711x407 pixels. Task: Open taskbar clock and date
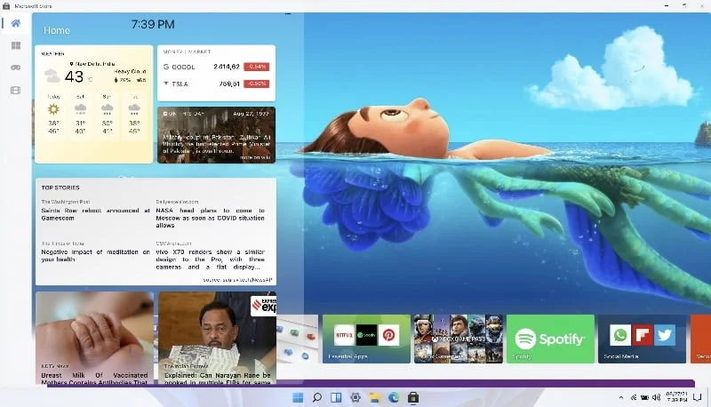[x=676, y=397]
